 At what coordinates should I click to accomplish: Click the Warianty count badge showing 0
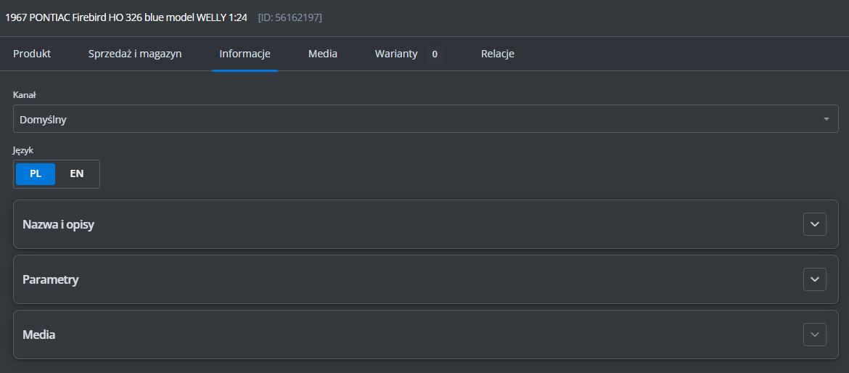[x=435, y=54]
